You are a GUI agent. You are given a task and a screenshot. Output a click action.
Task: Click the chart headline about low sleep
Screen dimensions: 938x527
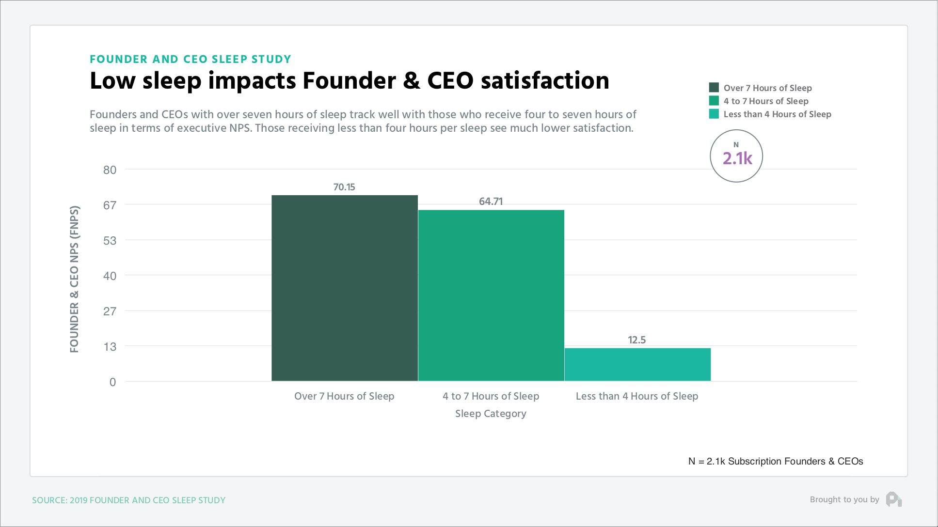coord(350,80)
